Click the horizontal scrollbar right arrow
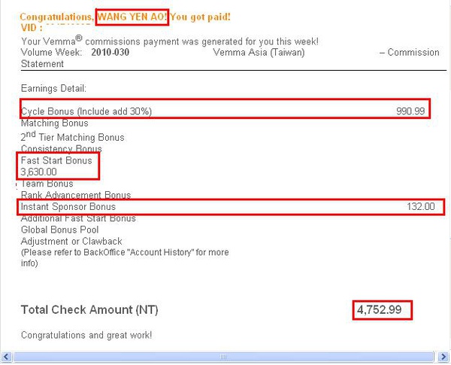 click(x=443, y=357)
